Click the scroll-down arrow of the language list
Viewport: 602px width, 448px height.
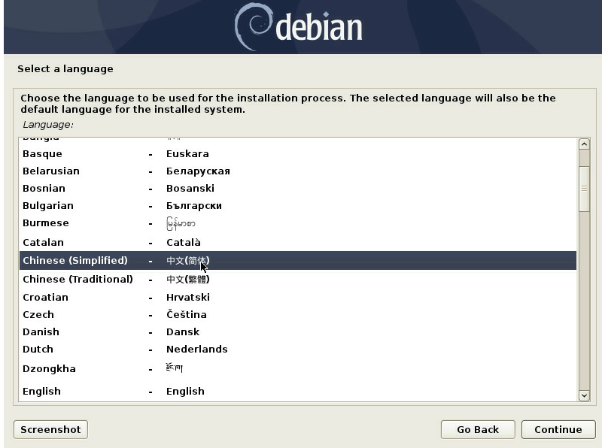click(x=584, y=395)
